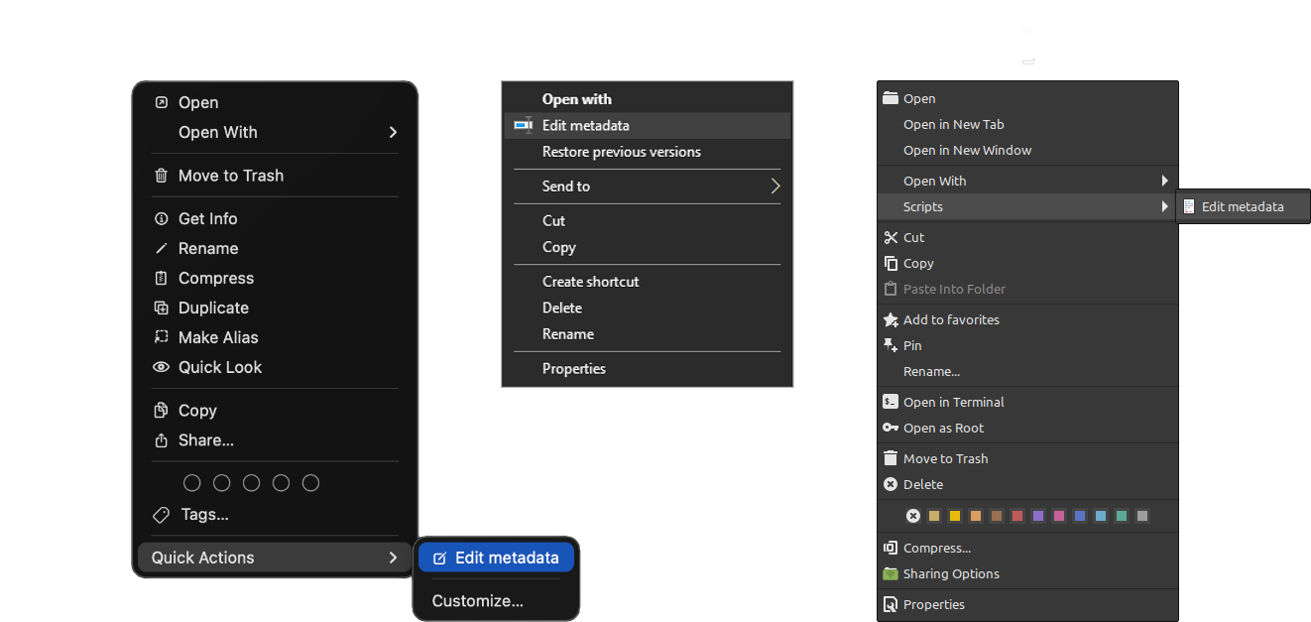Pick the teal green color swatch in the Nemo menu
1311x622 pixels.
click(x=1122, y=516)
